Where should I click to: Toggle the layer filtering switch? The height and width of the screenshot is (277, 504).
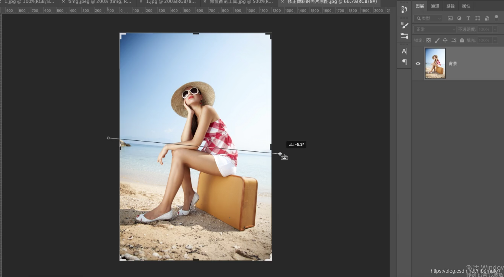[x=496, y=18]
